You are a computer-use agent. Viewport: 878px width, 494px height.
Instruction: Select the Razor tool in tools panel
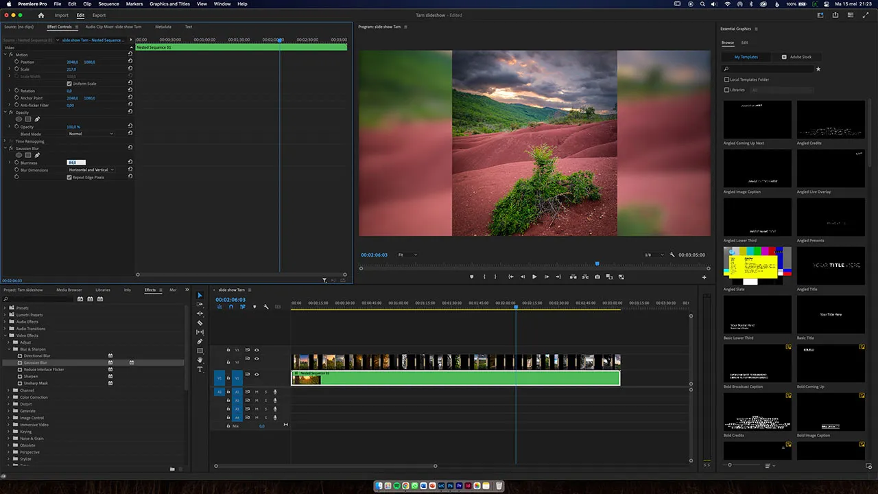200,322
